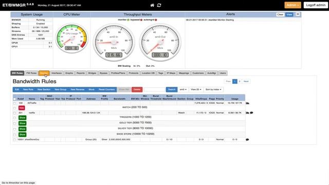Click Show on the GOLD TIER section

(22, 123)
